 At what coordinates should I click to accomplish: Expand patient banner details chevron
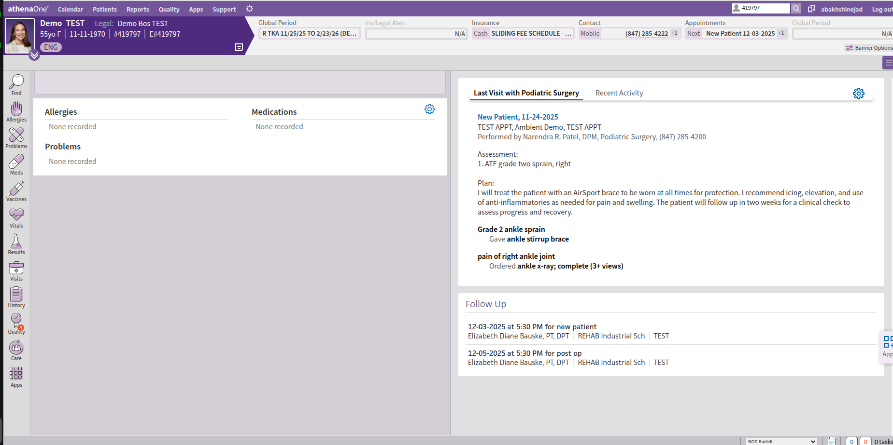(x=34, y=55)
